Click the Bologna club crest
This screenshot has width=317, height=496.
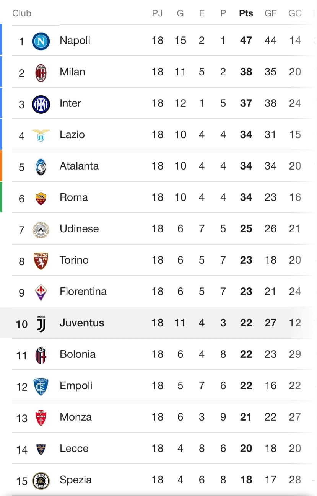[41, 355]
